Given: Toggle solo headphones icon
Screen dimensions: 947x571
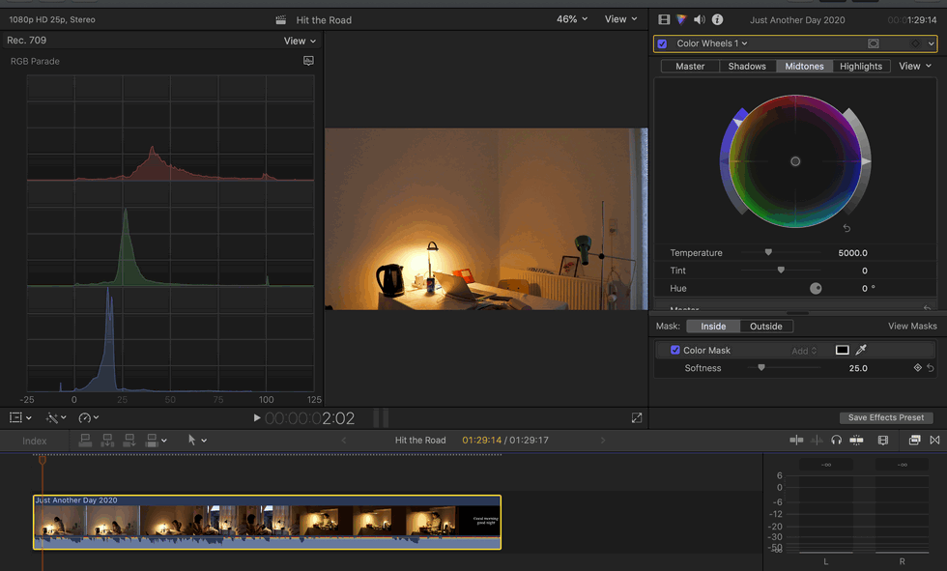Looking at the screenshot, I should [836, 440].
